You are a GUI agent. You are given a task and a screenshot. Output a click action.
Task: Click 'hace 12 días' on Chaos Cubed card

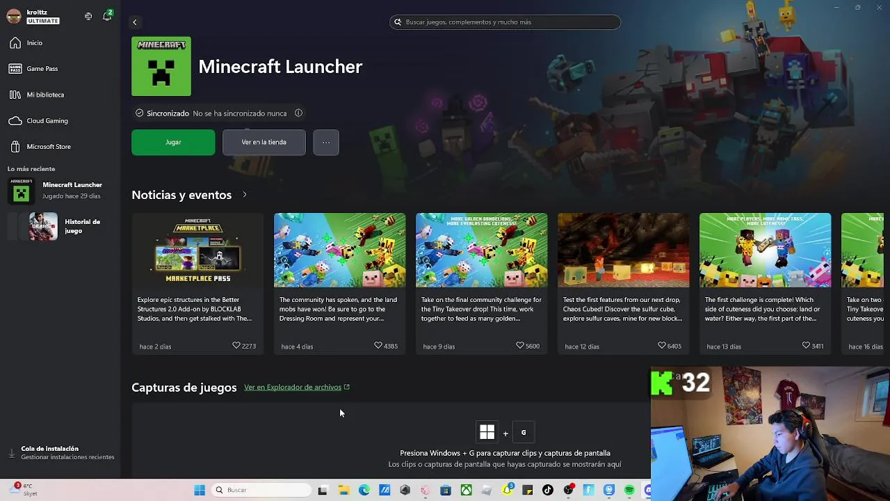coord(582,347)
